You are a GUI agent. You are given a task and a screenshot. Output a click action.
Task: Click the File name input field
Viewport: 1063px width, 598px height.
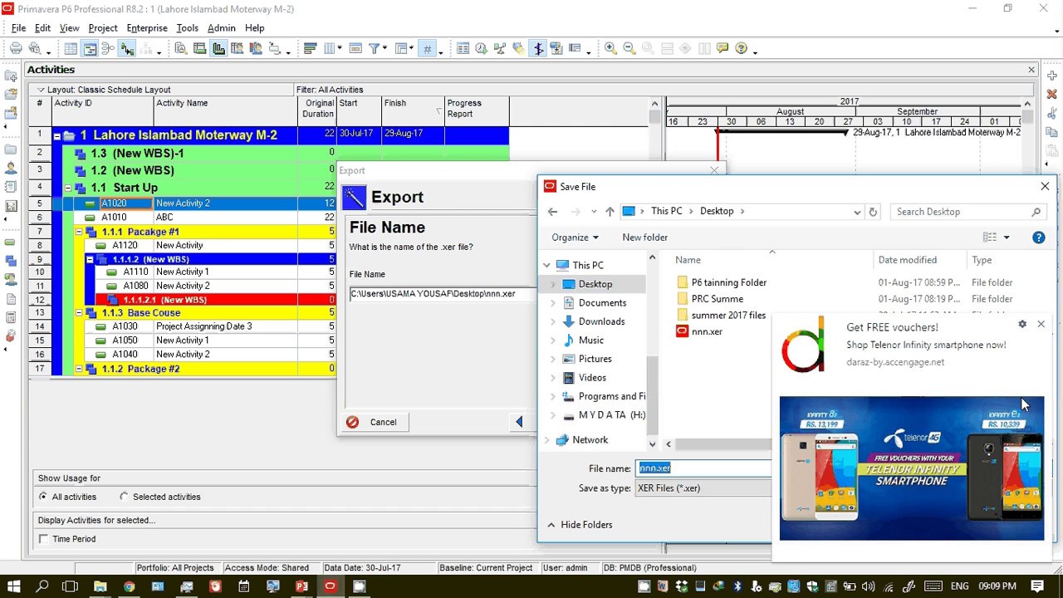click(x=703, y=468)
